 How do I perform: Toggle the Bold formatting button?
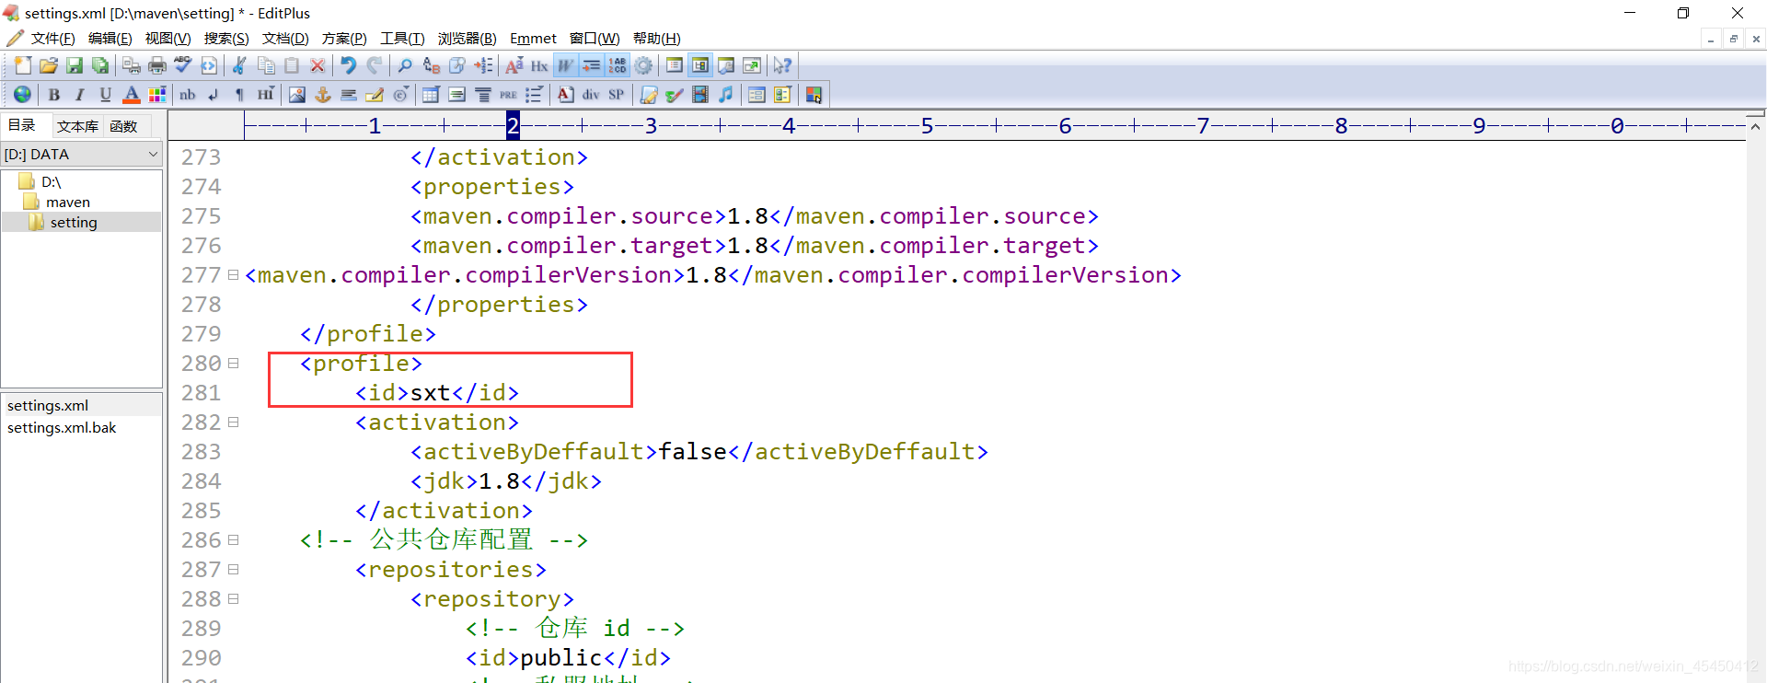54,94
